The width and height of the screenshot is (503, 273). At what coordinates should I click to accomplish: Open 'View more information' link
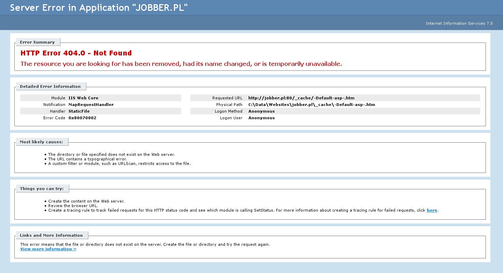coord(48,249)
